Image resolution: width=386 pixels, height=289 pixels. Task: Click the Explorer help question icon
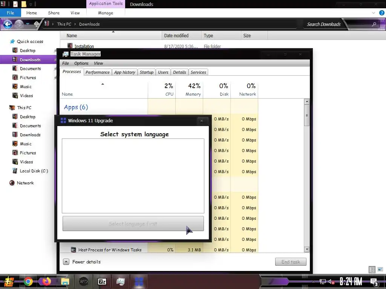click(381, 13)
